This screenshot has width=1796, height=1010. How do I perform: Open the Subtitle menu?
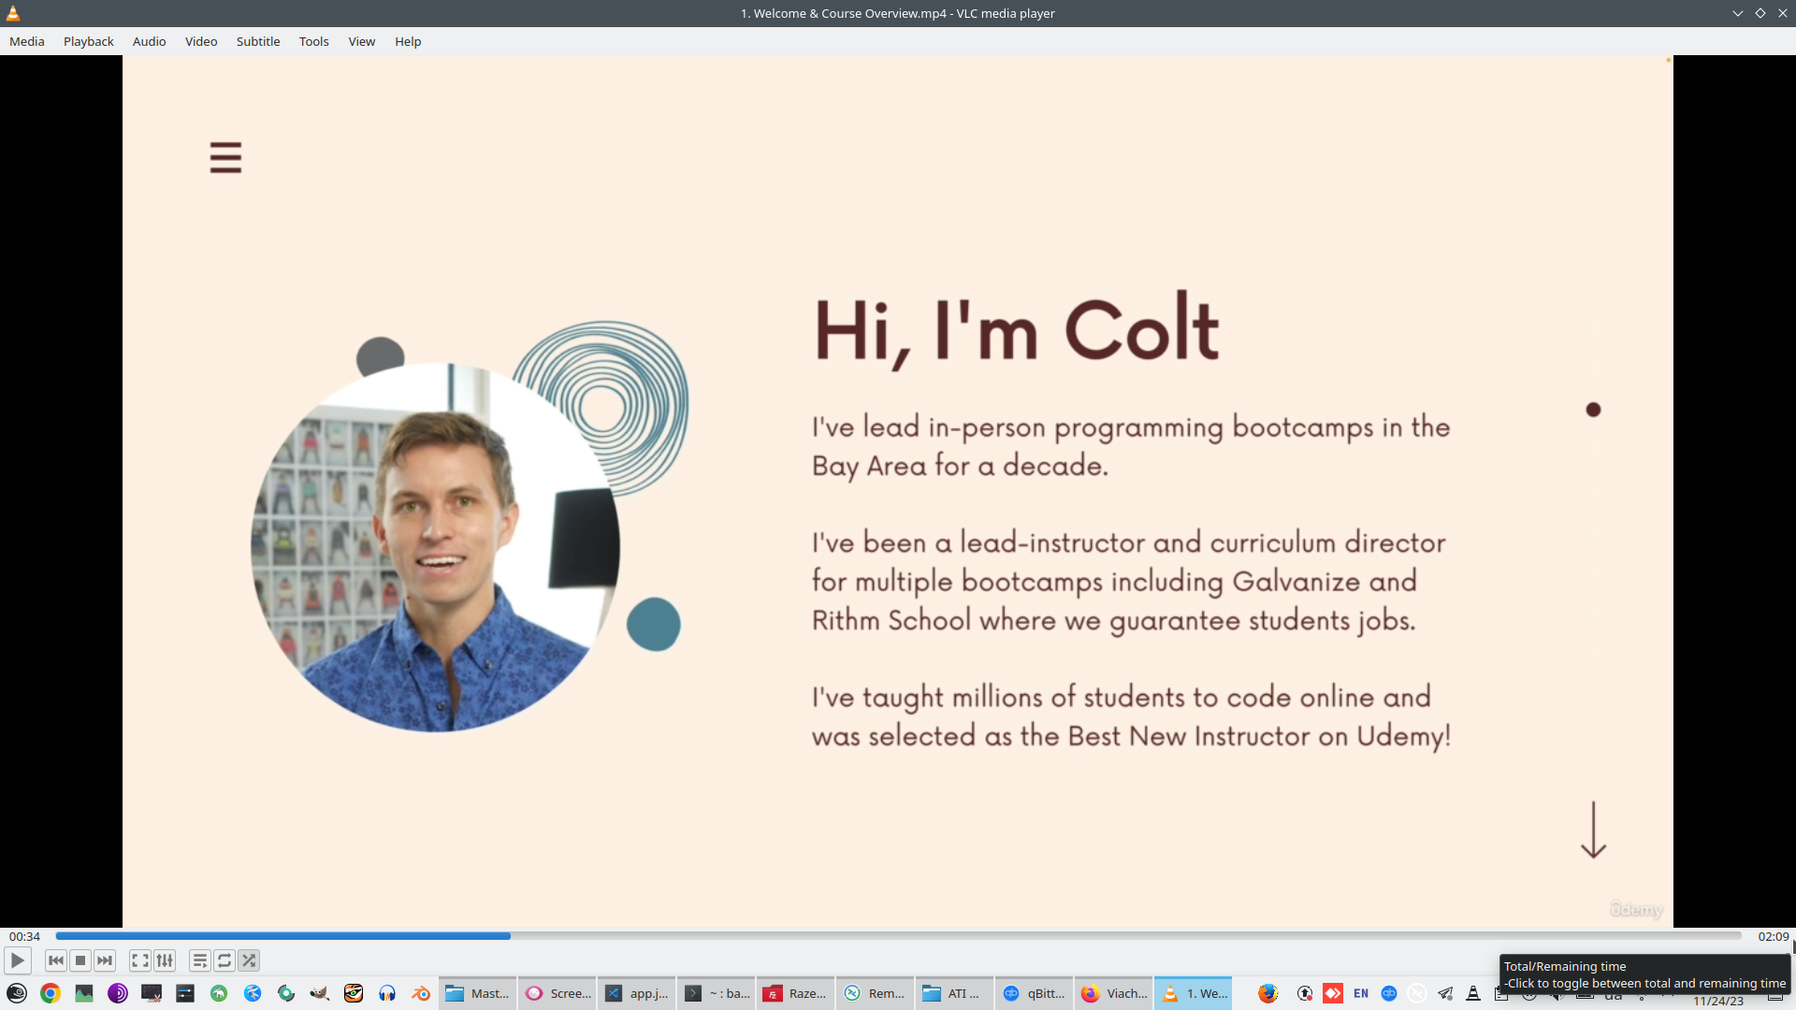[x=258, y=41]
